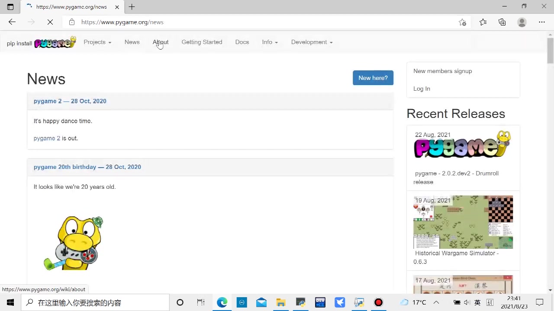Viewport: 554px width, 311px height.
Task: Follow the 'pygame 2' is out link
Action: click(x=47, y=138)
